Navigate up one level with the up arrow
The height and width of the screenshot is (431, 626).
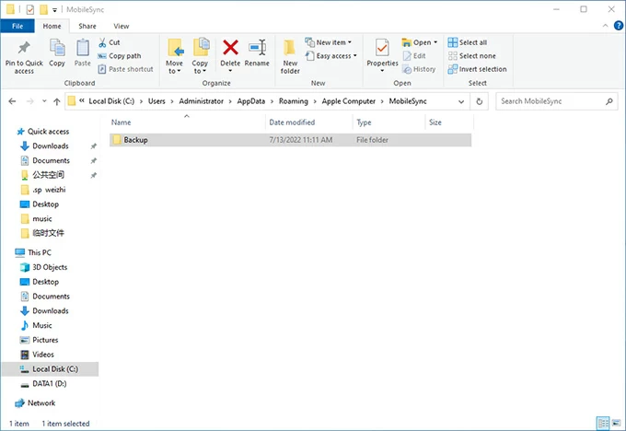click(x=53, y=100)
